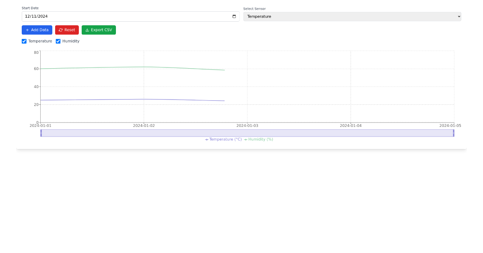This screenshot has width=483, height=253.
Task: Expand sensor options showing Temperature
Action: click(352, 16)
